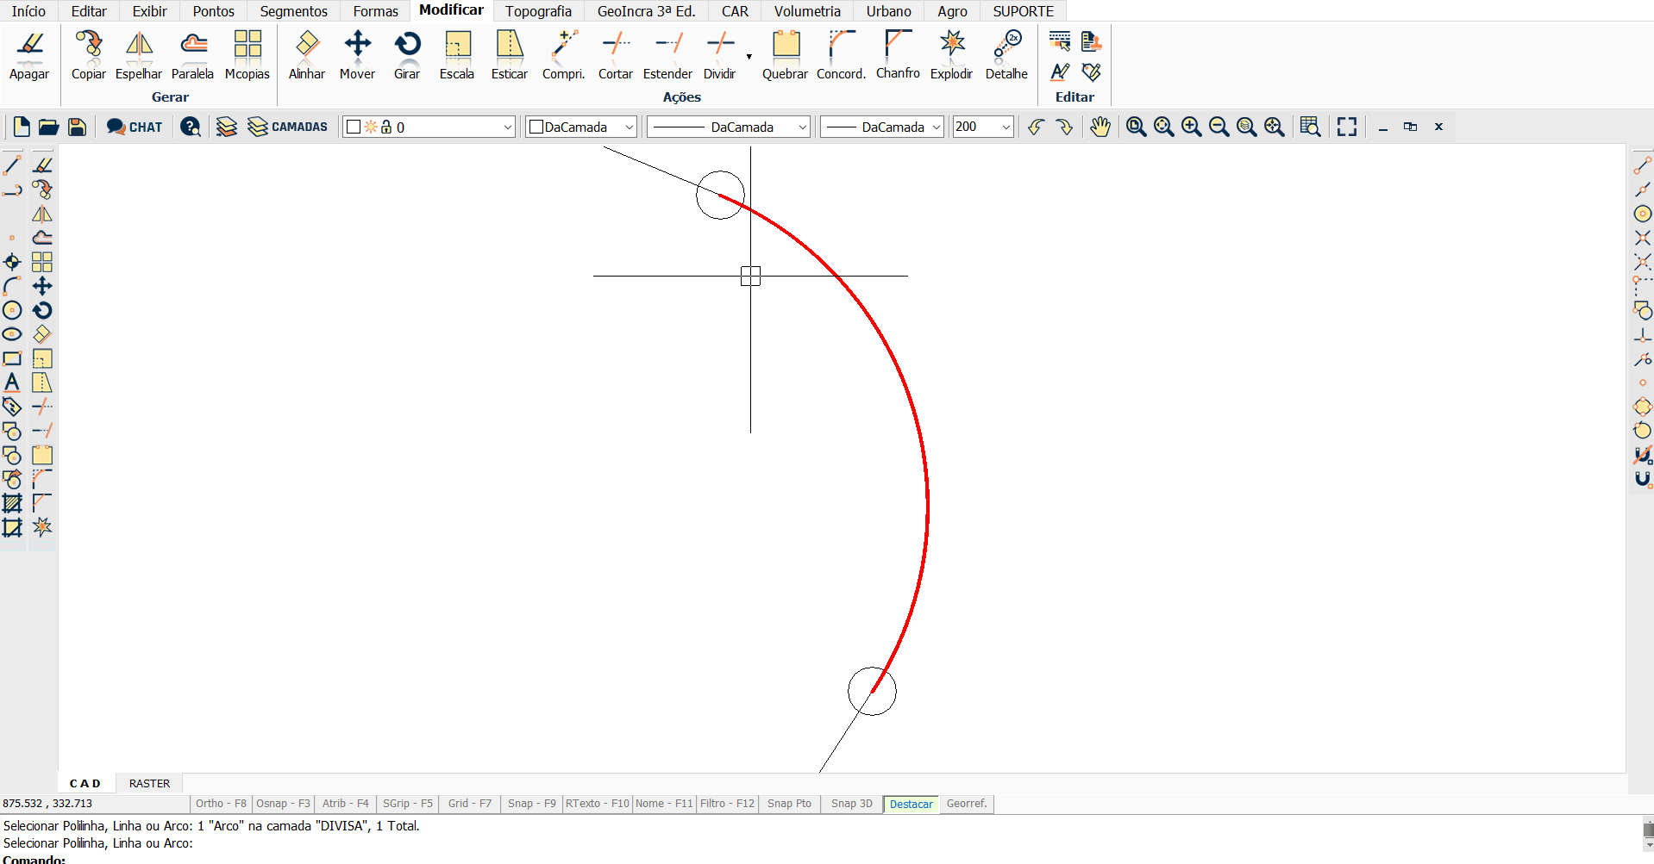Switch to the RASTER tab

coord(149,783)
